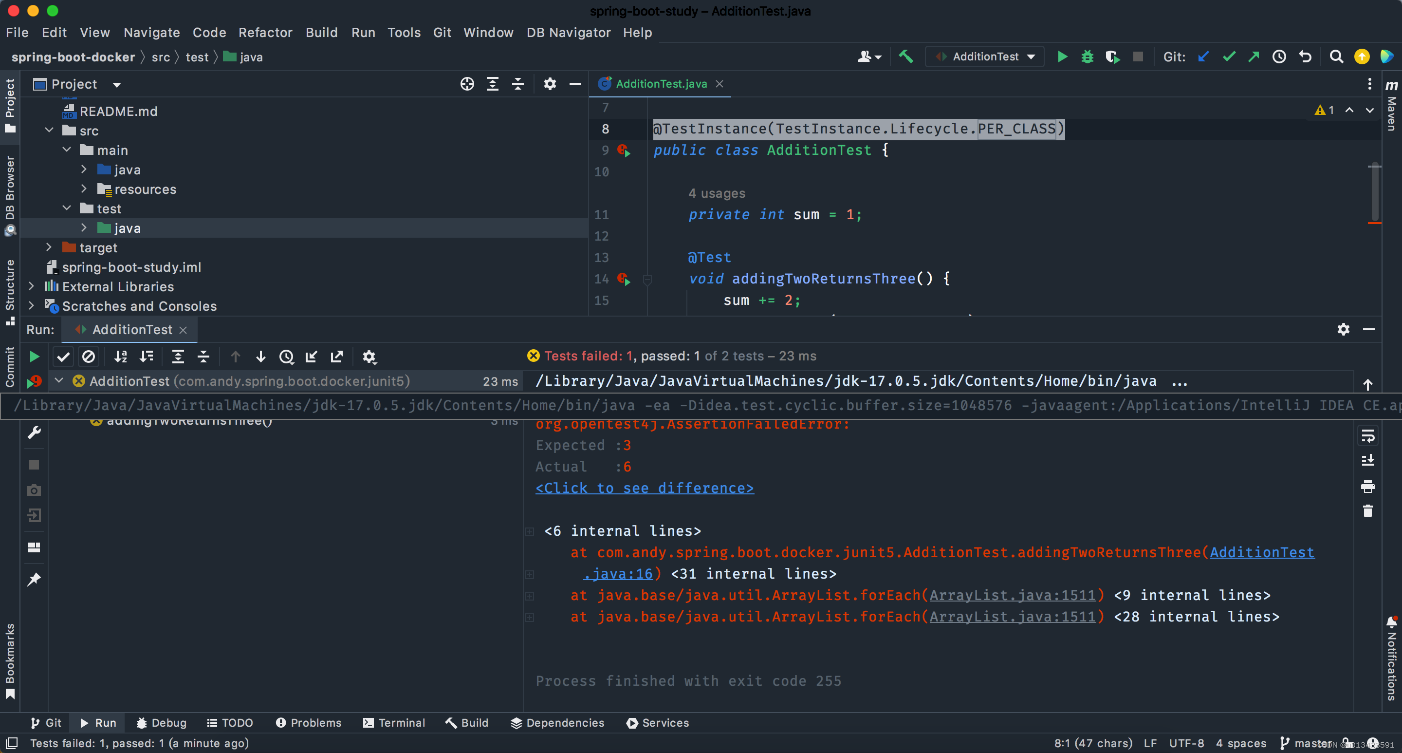Start debugging with the bug icon
The image size is (1402, 753).
coord(1087,56)
